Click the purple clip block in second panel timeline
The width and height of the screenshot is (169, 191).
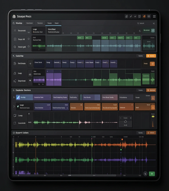pyautogui.click(x=54, y=78)
